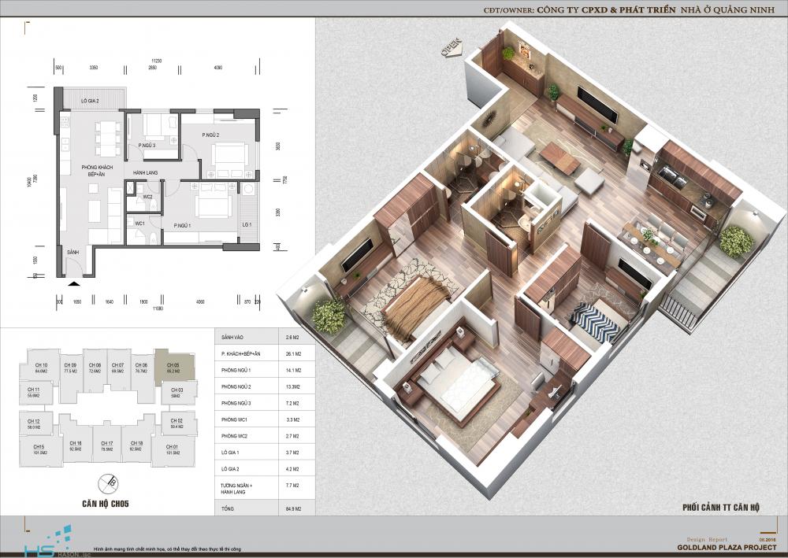Click the P.NGỦ 2 room label on floor plan
This screenshot has width=788, height=558.
[212, 136]
